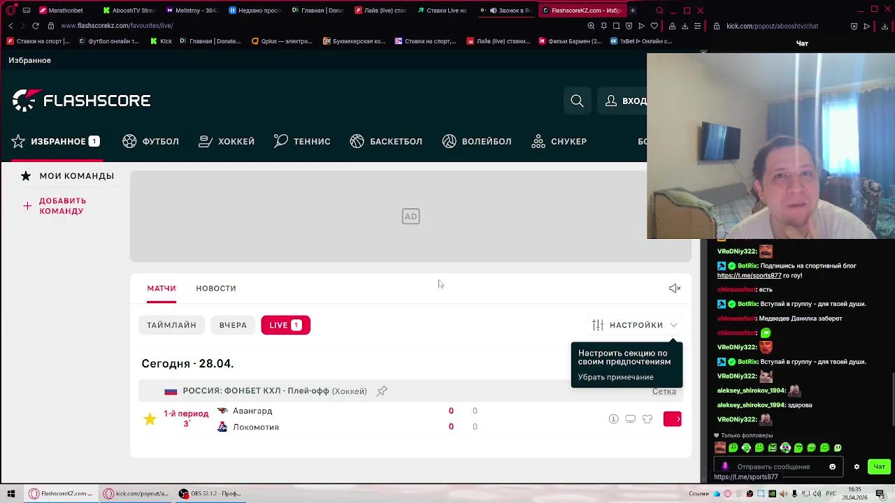Open browser zoom magnifier in address bar
Viewport: 895px width, 503px height.
591,26
